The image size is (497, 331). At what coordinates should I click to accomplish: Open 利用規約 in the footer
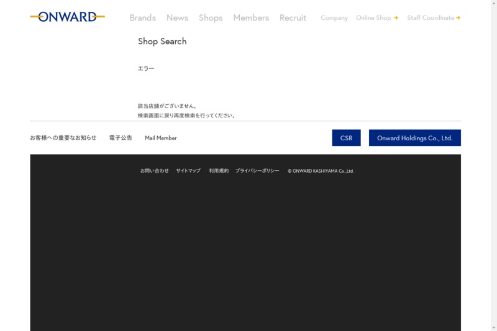pyautogui.click(x=219, y=171)
